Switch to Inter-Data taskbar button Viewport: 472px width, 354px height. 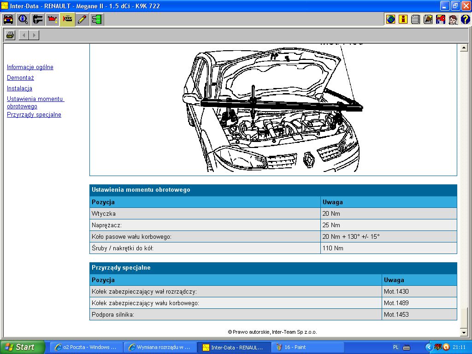pyautogui.click(x=234, y=348)
